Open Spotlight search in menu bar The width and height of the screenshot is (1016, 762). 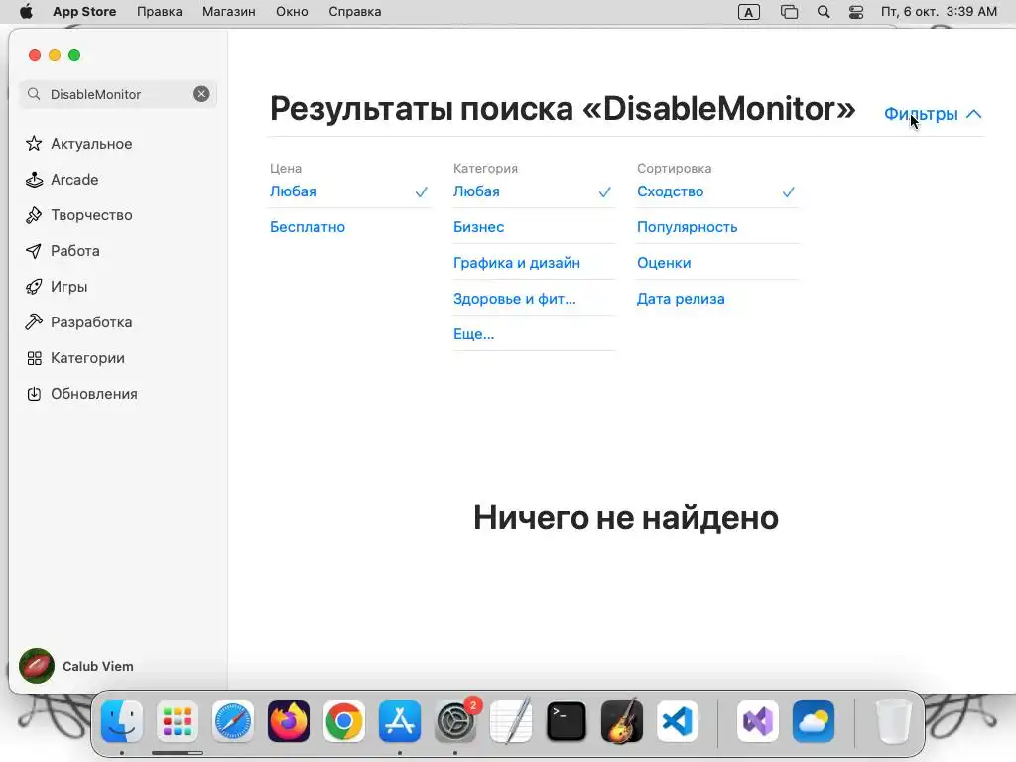[x=824, y=12]
